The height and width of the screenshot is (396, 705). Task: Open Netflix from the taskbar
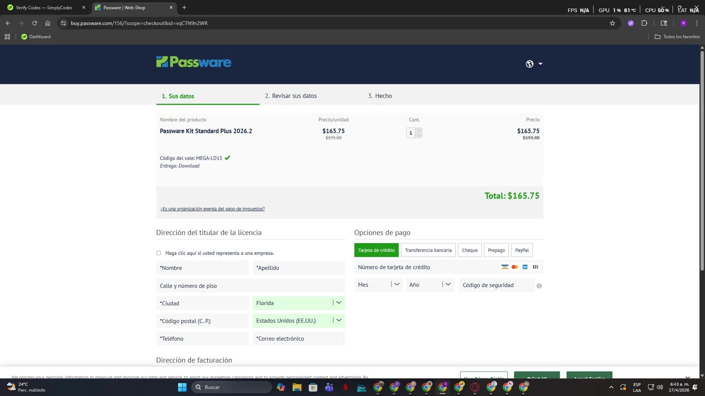pos(345,387)
